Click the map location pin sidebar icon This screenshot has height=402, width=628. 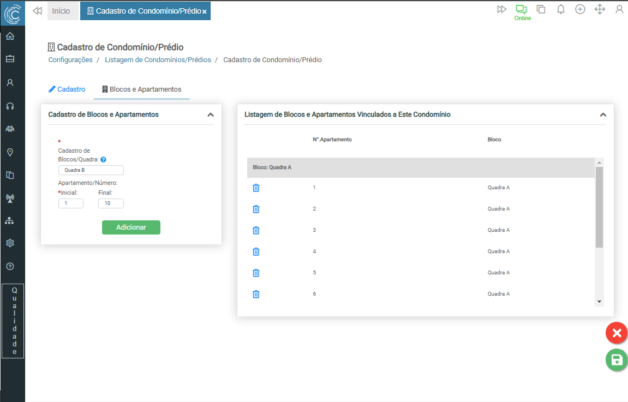pyautogui.click(x=10, y=152)
